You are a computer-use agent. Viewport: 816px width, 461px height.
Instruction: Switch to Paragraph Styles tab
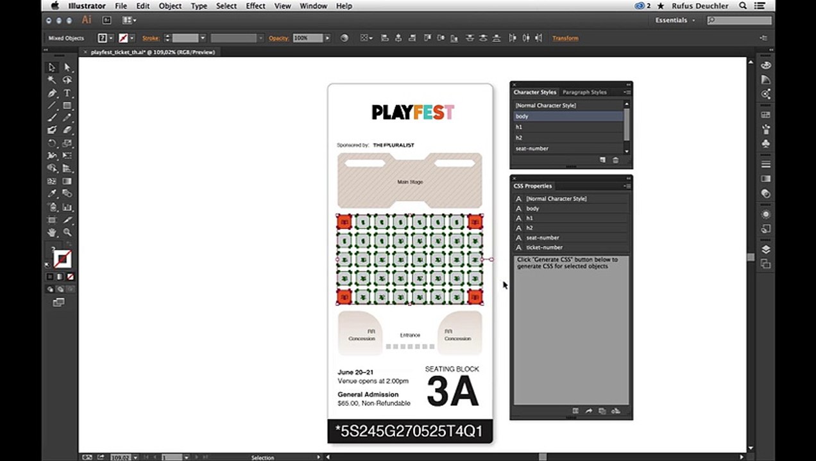[x=584, y=92]
